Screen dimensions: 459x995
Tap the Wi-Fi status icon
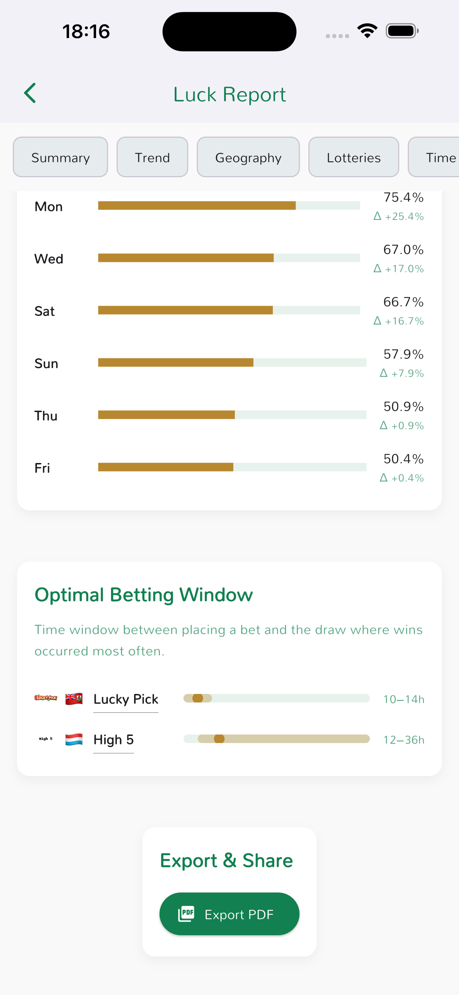367,31
